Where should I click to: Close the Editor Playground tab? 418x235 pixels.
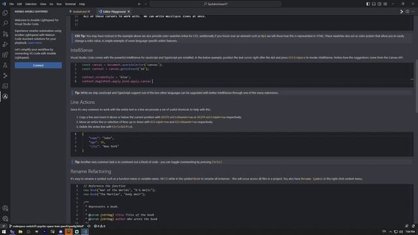point(129,12)
